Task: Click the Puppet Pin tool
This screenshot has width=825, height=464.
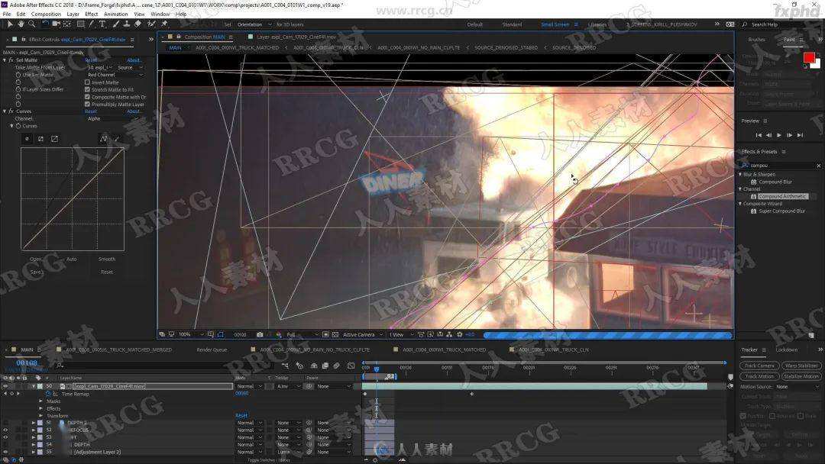Action: [163, 24]
